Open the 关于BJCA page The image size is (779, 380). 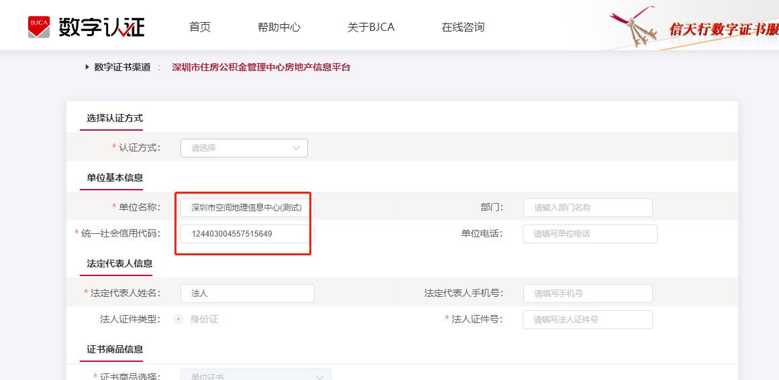click(x=370, y=27)
